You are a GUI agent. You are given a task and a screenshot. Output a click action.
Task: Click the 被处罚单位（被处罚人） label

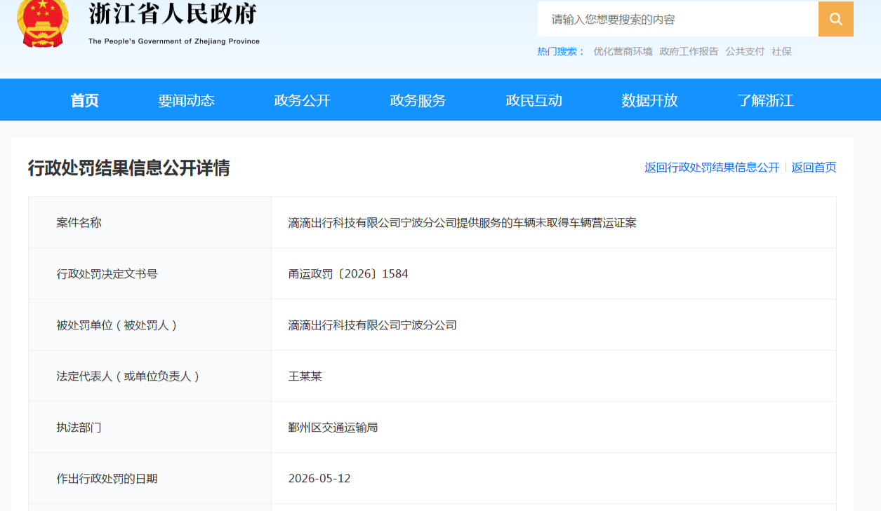118,325
